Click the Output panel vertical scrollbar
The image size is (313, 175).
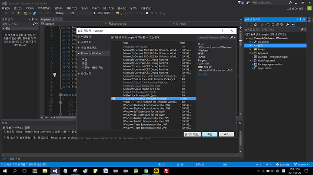(240, 141)
